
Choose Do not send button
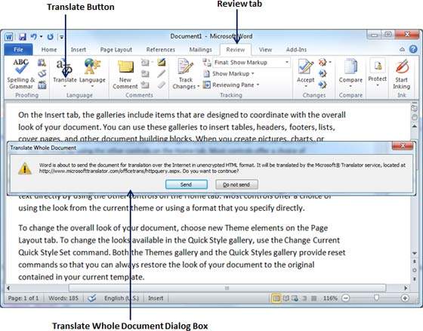(x=236, y=184)
